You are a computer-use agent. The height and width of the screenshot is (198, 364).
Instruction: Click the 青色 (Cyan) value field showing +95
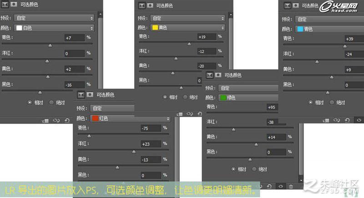(x=272, y=107)
